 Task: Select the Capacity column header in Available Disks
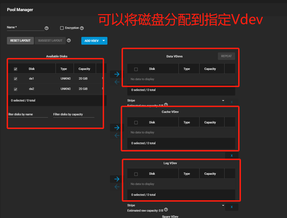(85, 69)
